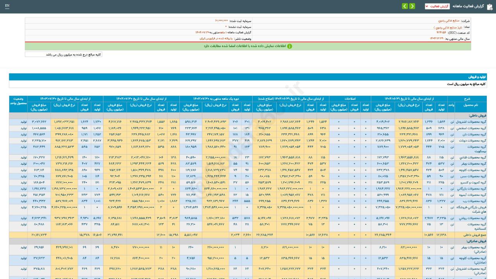Click the فروش صادراتی section row
Viewport: 496px width, 279px height.
click(x=476, y=241)
